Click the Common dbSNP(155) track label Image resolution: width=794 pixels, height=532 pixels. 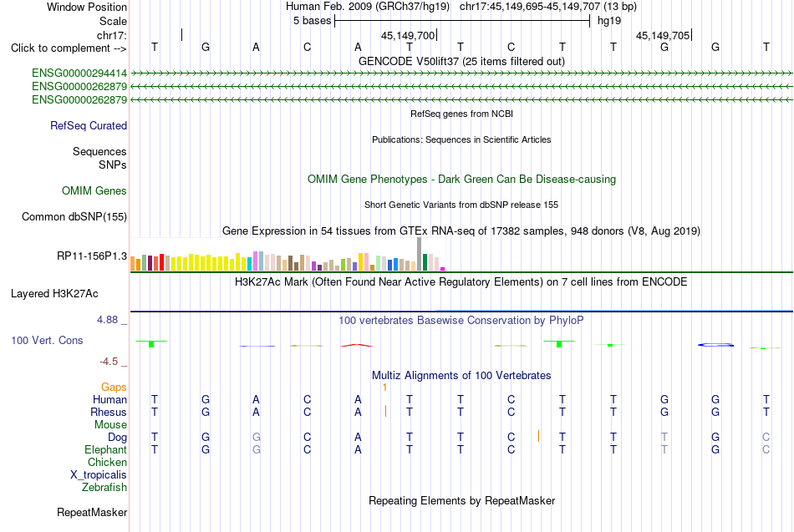pos(74,216)
